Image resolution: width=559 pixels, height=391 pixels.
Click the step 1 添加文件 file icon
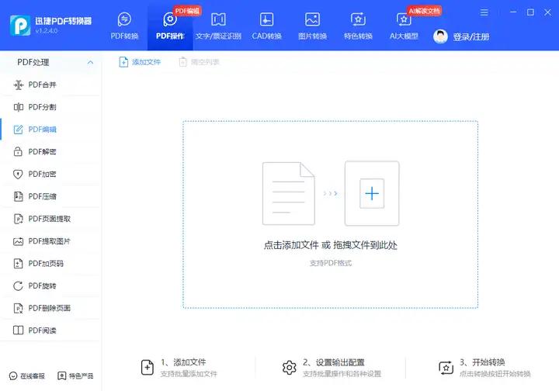(x=148, y=368)
